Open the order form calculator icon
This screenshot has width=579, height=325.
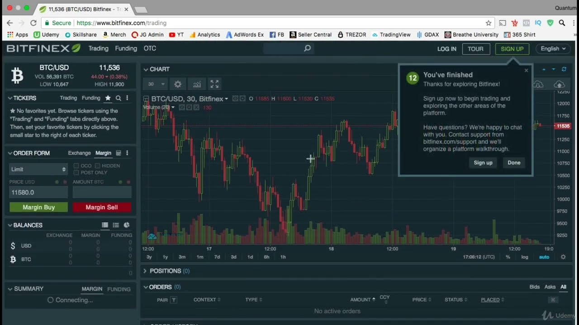119,153
